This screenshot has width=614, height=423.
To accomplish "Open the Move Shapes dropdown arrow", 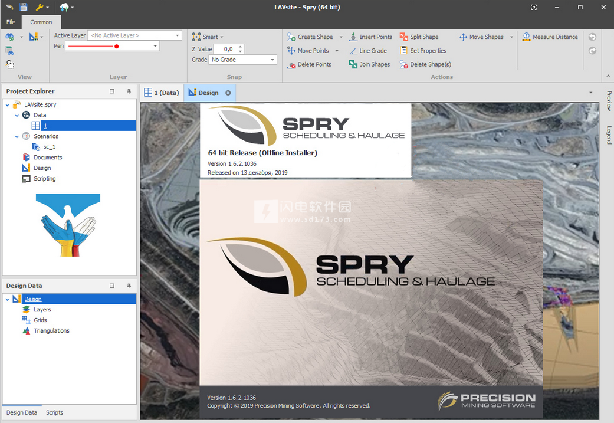I will tap(511, 37).
